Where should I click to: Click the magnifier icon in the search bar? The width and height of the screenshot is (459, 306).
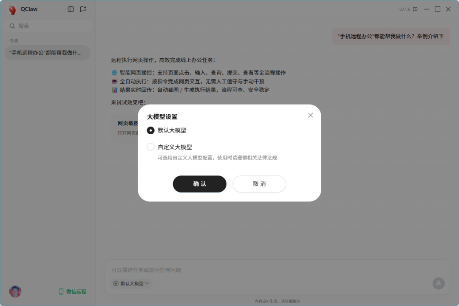tap(11, 26)
